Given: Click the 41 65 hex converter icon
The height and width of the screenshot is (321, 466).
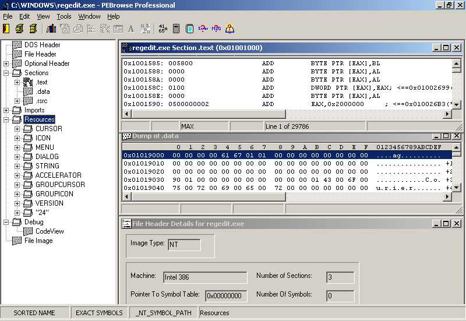Looking at the screenshot, I should tap(163, 29).
